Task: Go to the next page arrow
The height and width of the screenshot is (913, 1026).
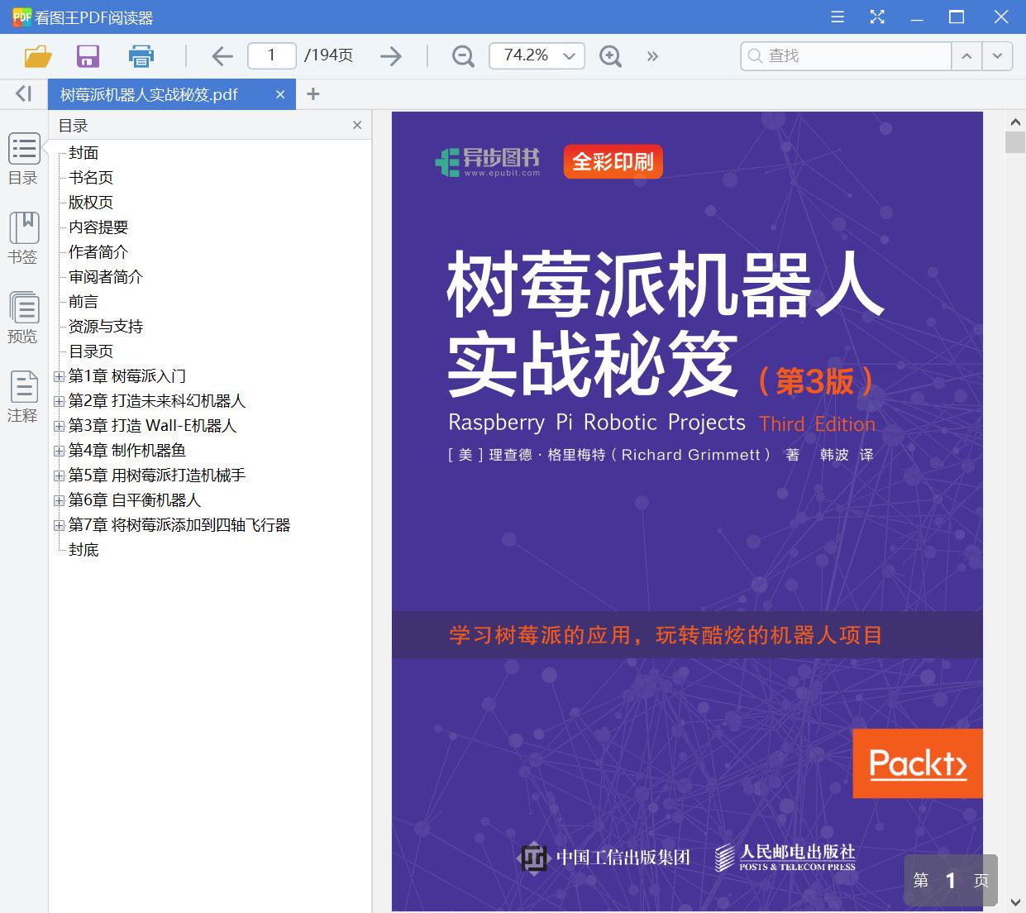Action: (x=390, y=56)
